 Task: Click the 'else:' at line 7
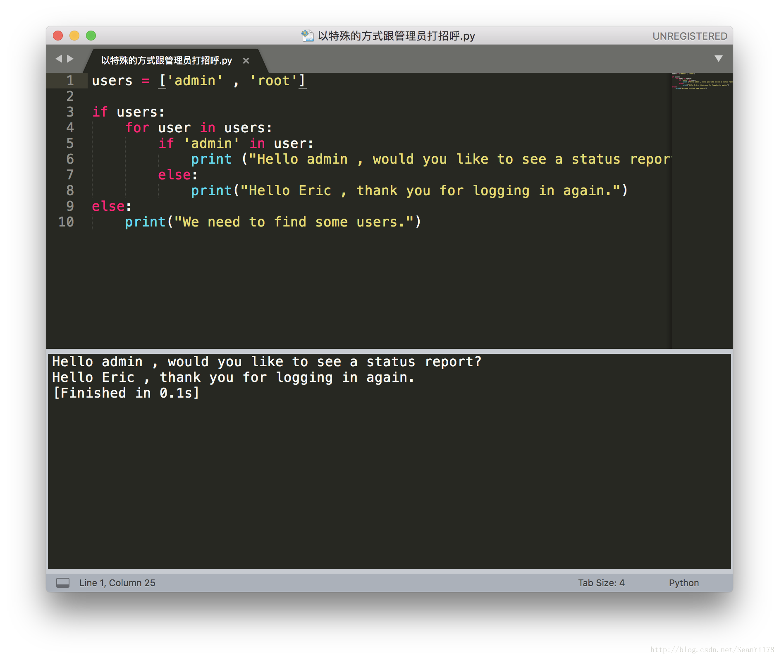click(x=178, y=175)
